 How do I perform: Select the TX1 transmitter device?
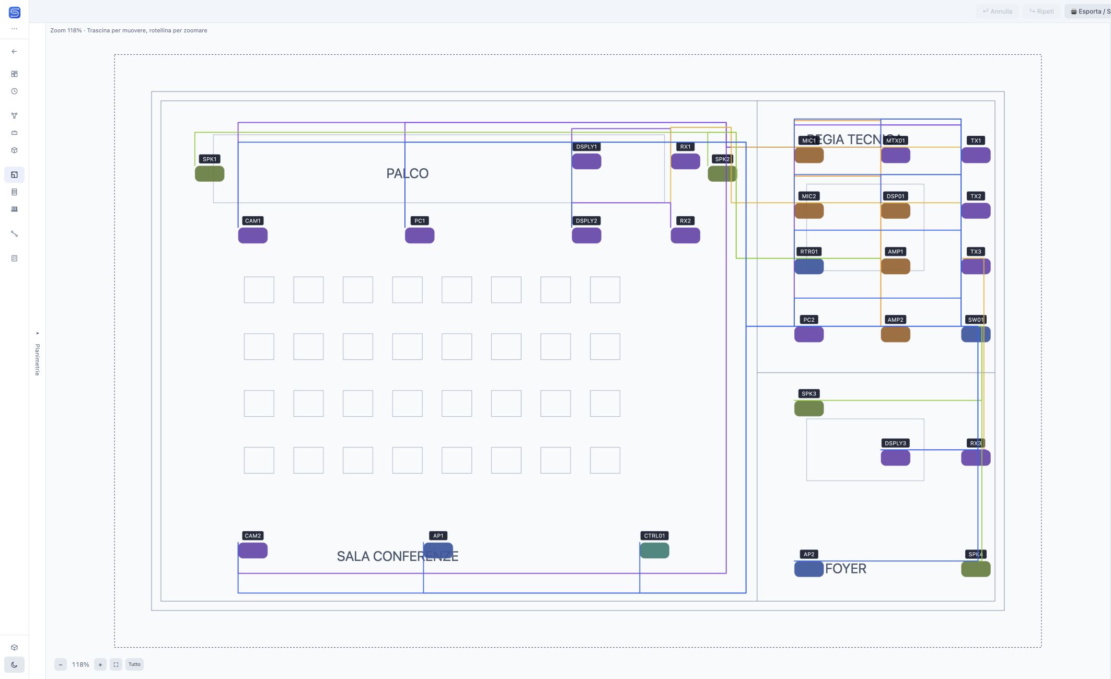(x=976, y=155)
